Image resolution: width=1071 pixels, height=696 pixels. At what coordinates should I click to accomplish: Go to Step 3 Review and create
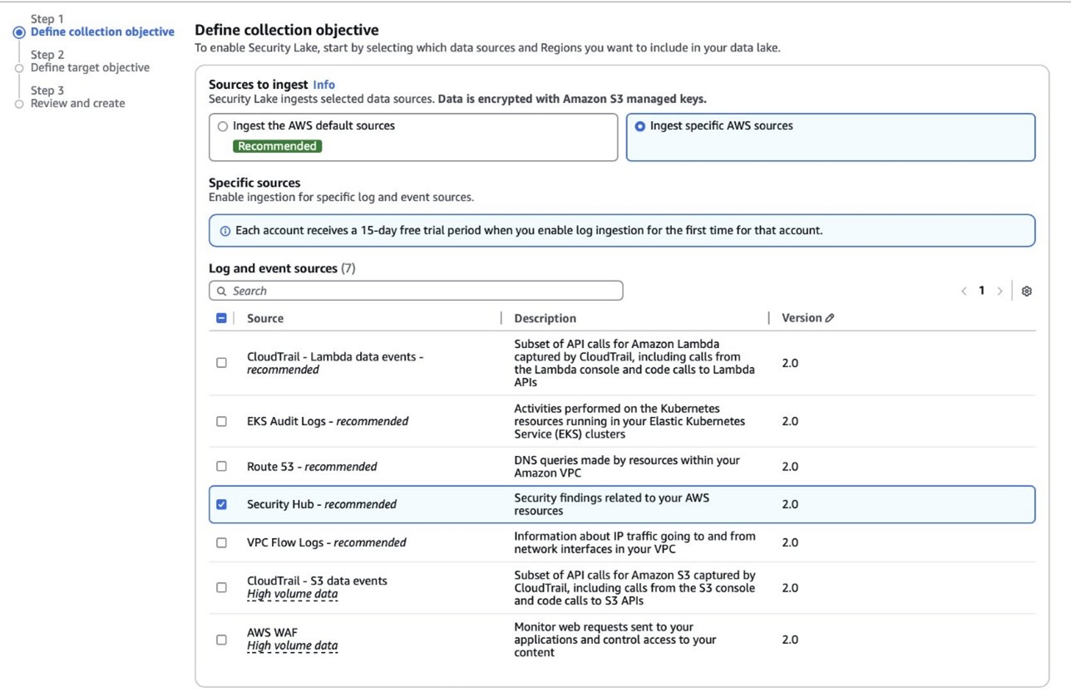[x=78, y=102]
